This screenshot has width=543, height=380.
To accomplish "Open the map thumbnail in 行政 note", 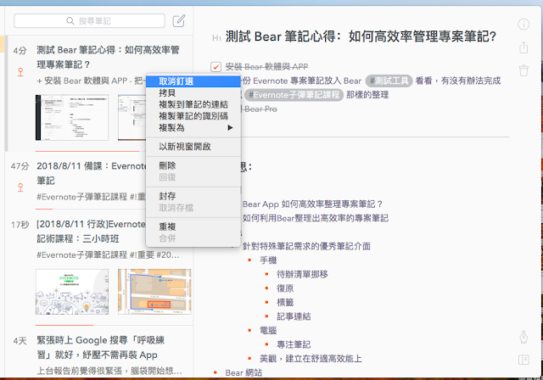I will click(154, 292).
